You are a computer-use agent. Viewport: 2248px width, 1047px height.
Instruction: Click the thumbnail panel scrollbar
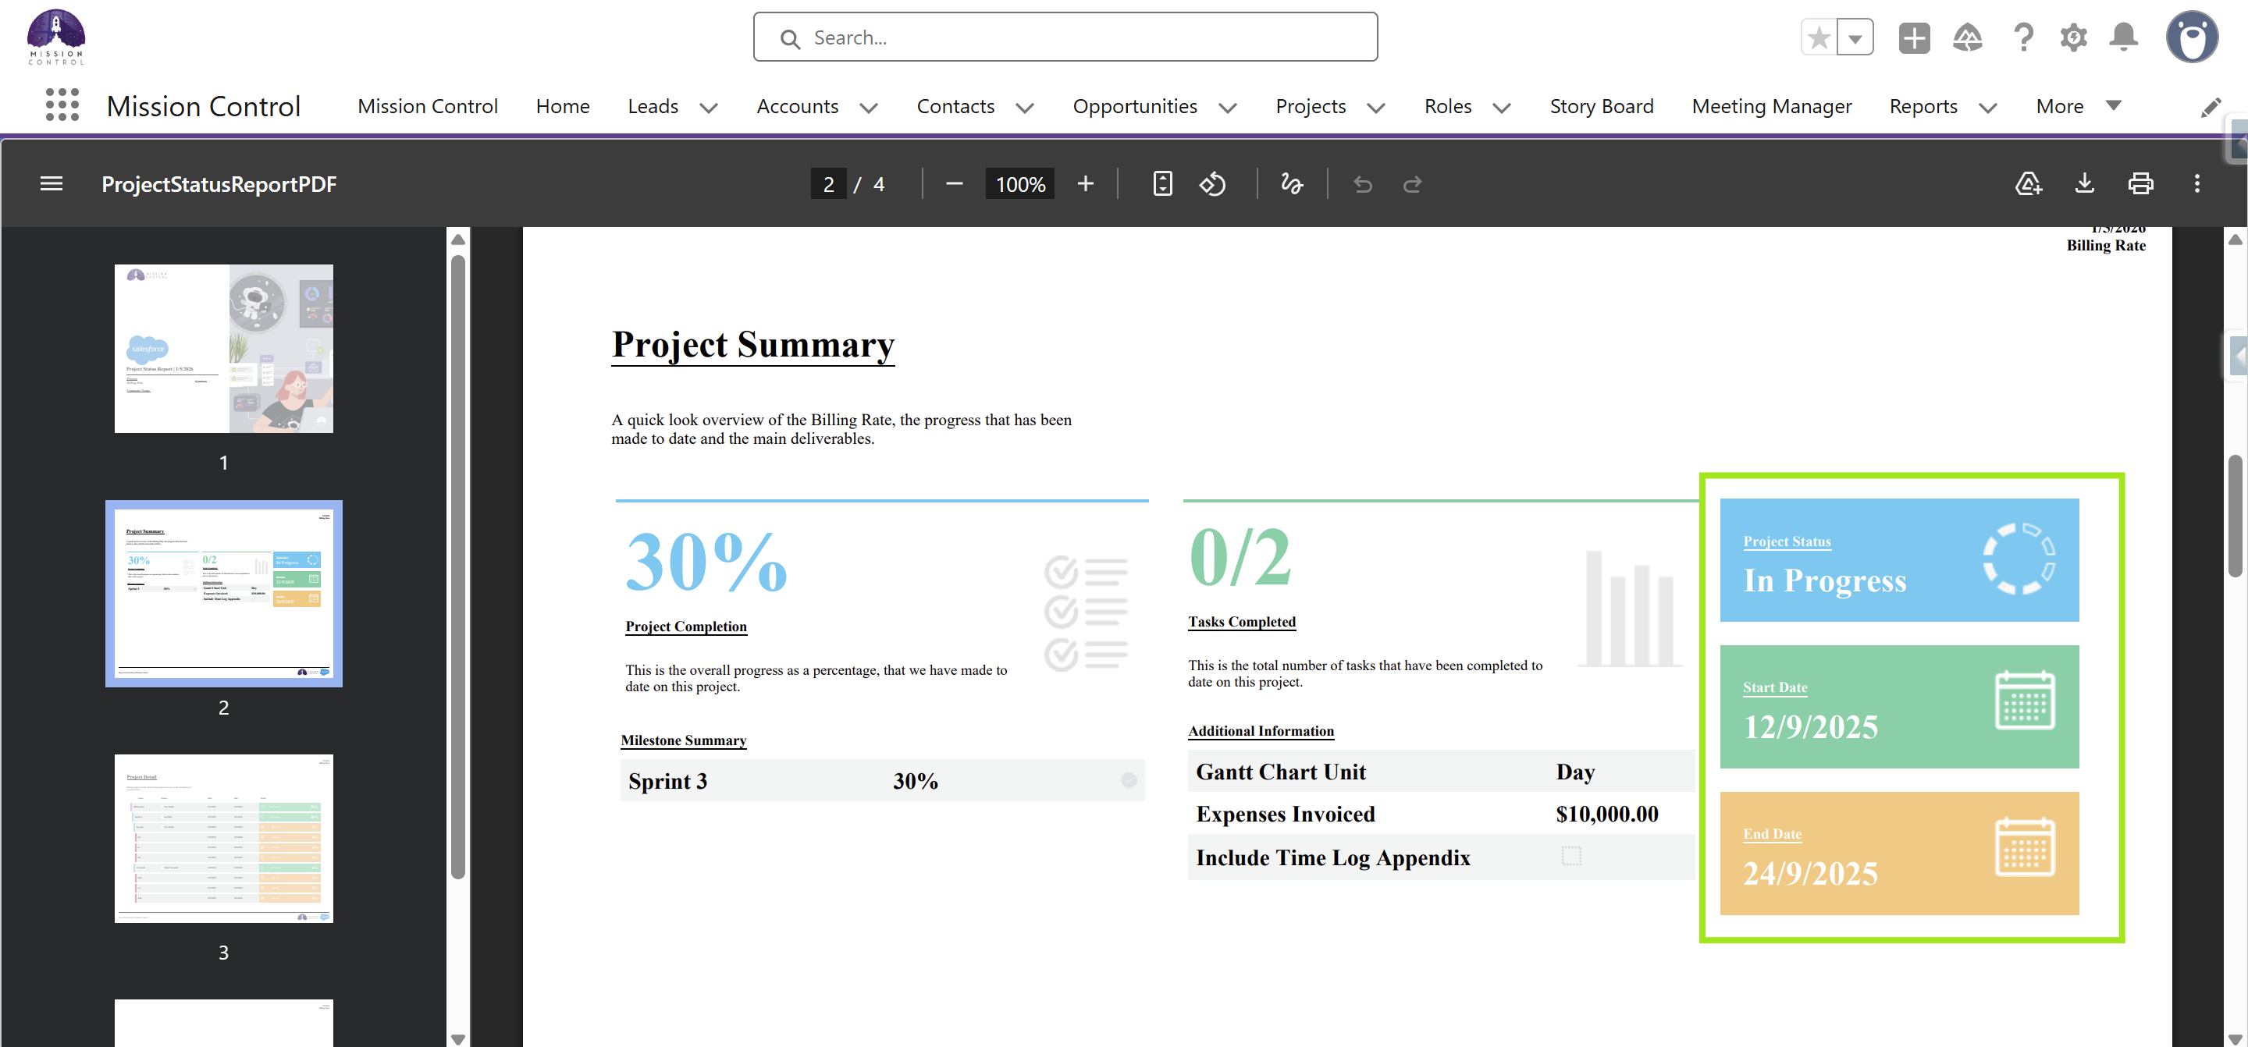457,567
